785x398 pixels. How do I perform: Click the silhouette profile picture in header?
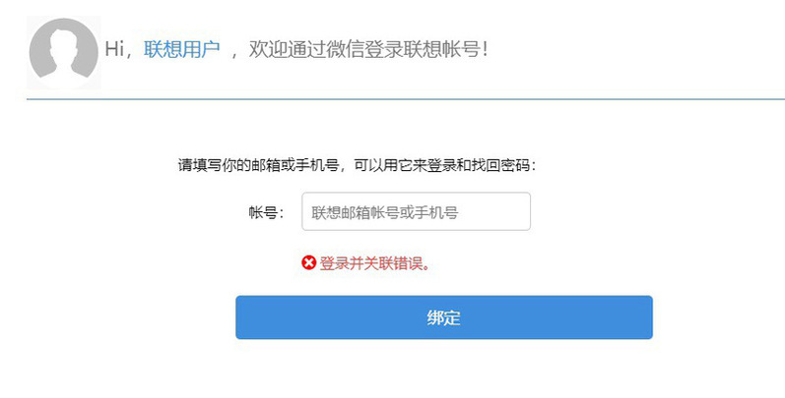coord(64,53)
